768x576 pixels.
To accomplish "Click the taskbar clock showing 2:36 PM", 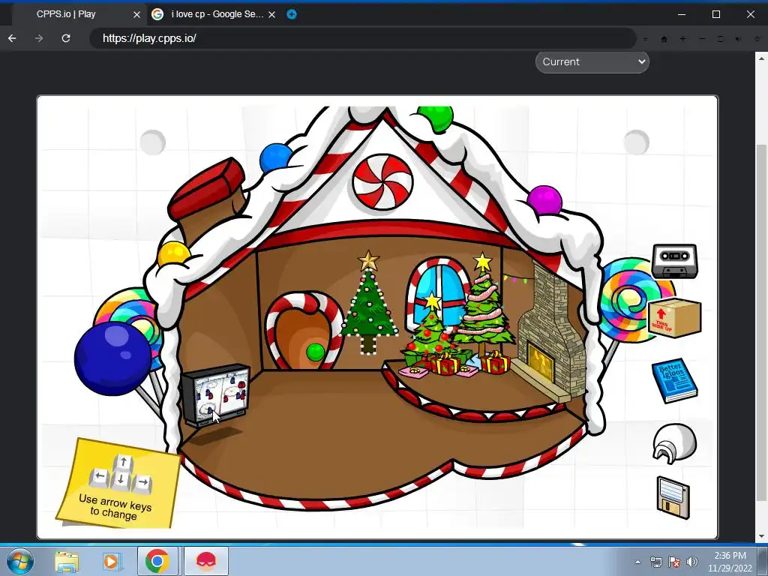I will pyautogui.click(x=730, y=562).
